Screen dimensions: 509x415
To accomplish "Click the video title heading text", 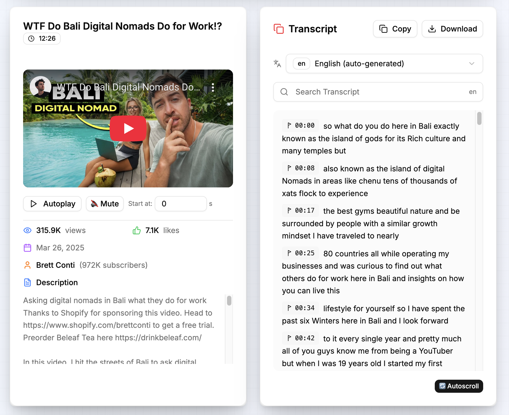I will [x=123, y=26].
